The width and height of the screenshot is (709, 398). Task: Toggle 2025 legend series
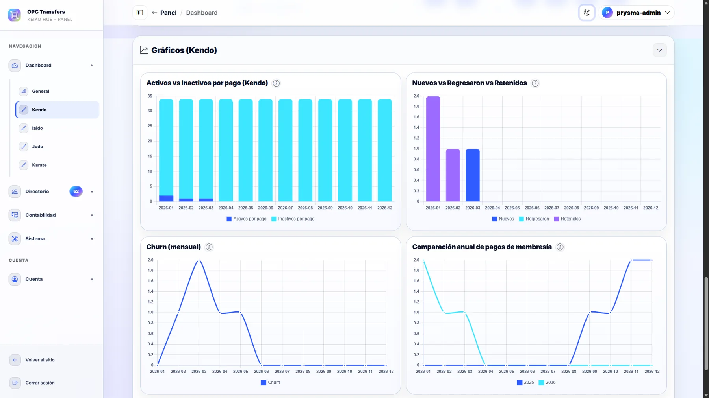click(525, 383)
